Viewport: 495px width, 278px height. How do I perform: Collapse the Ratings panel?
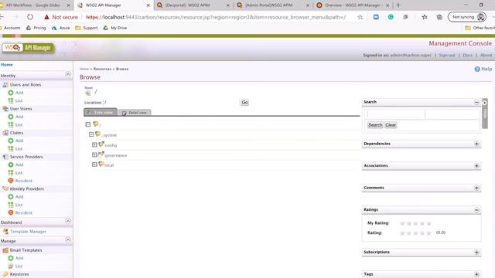click(x=476, y=210)
